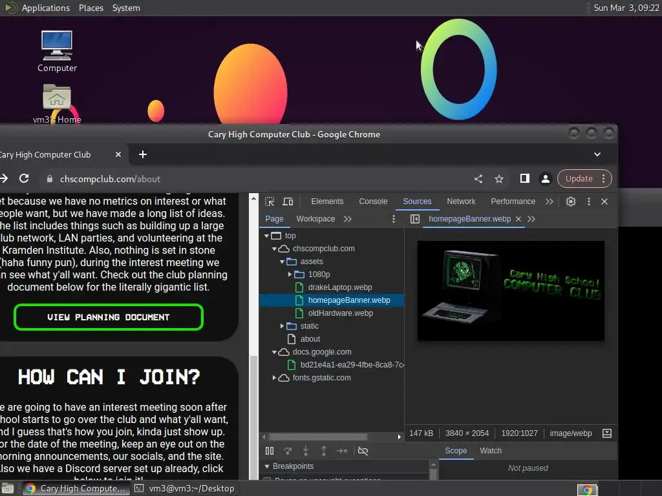Collapse the Breakpoints section
This screenshot has height=496, width=662.
coord(267,466)
